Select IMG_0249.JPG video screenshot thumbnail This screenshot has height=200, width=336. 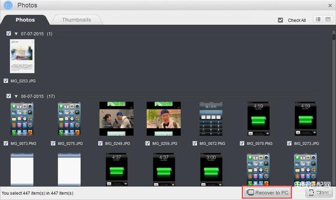117,119
